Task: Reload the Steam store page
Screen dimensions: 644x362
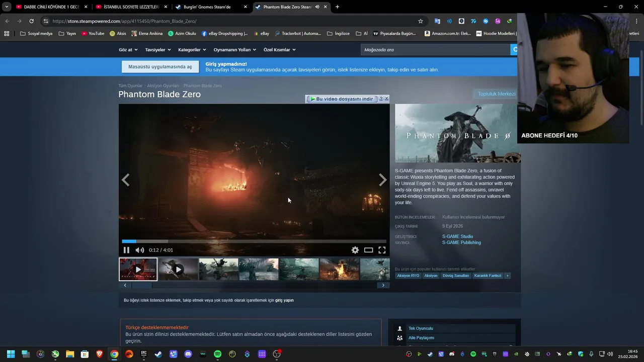Action: click(x=31, y=21)
